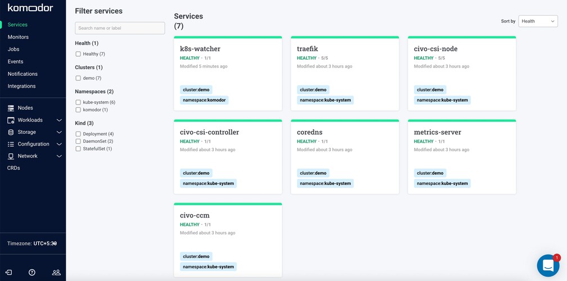Open the civo-ccm service card
This screenshot has width=567, height=281.
(228, 240)
